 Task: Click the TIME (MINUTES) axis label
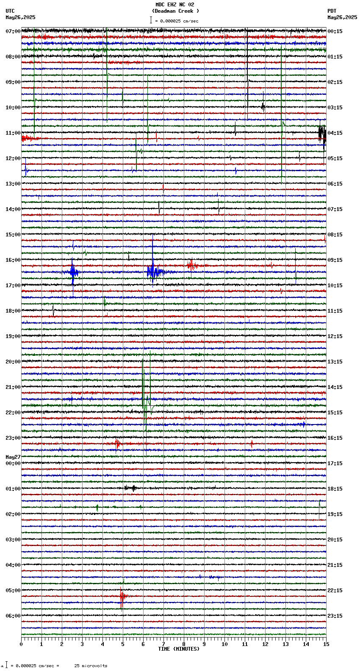tap(179, 649)
